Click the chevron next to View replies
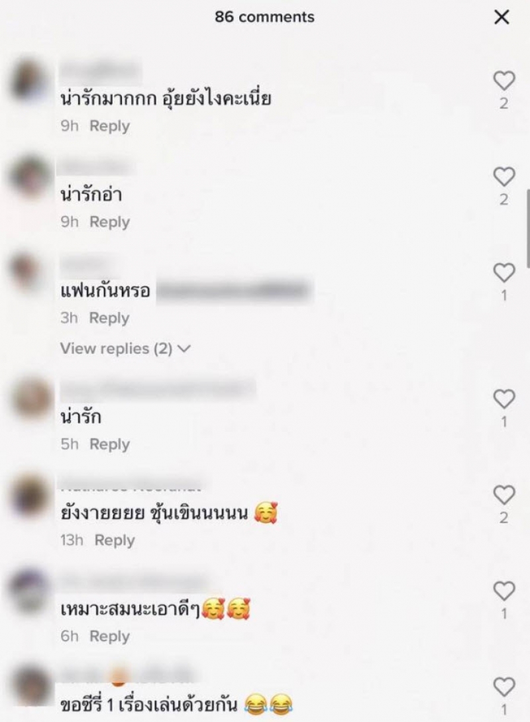Viewport: 530px width, 722px height. coord(184,349)
